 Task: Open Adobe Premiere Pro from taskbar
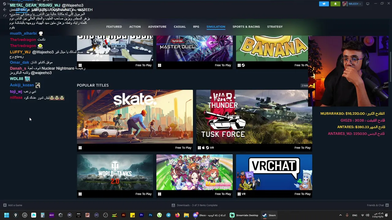point(141,215)
